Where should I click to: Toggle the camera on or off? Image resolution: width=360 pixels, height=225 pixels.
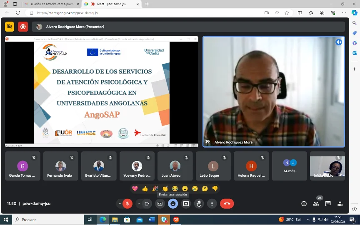click(x=147, y=204)
